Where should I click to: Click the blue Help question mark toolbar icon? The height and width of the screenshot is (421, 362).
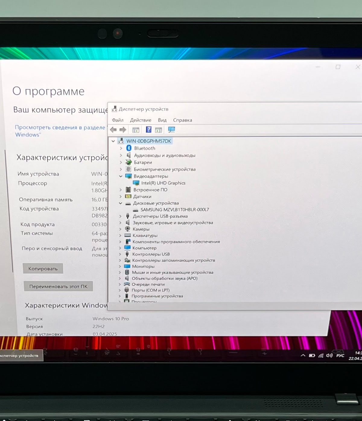(148, 130)
